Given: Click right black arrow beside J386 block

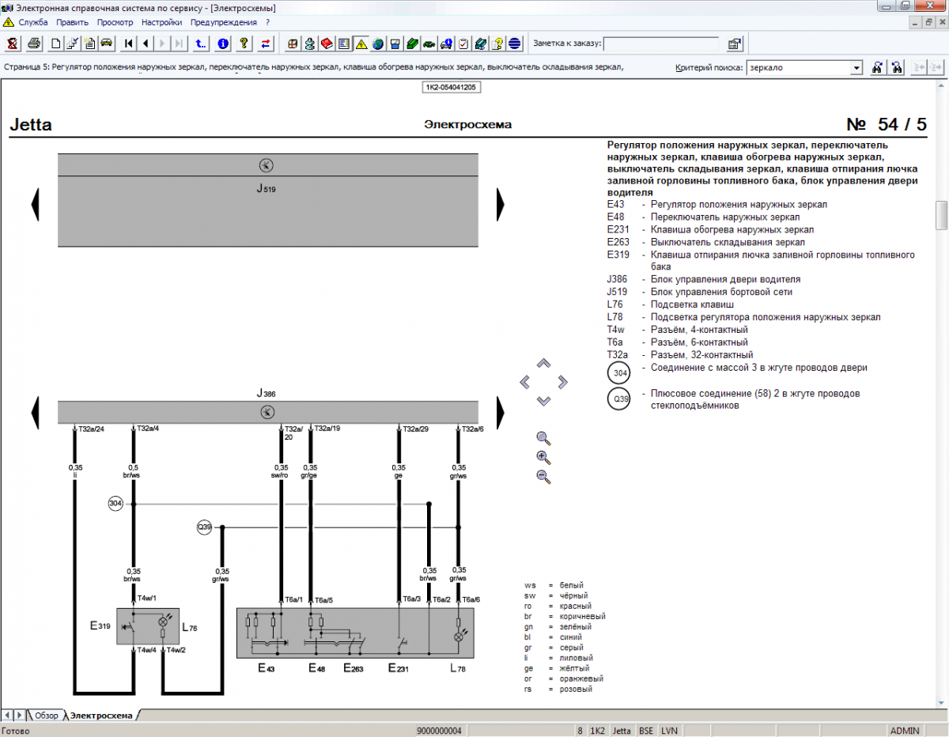Looking at the screenshot, I should pos(501,413).
